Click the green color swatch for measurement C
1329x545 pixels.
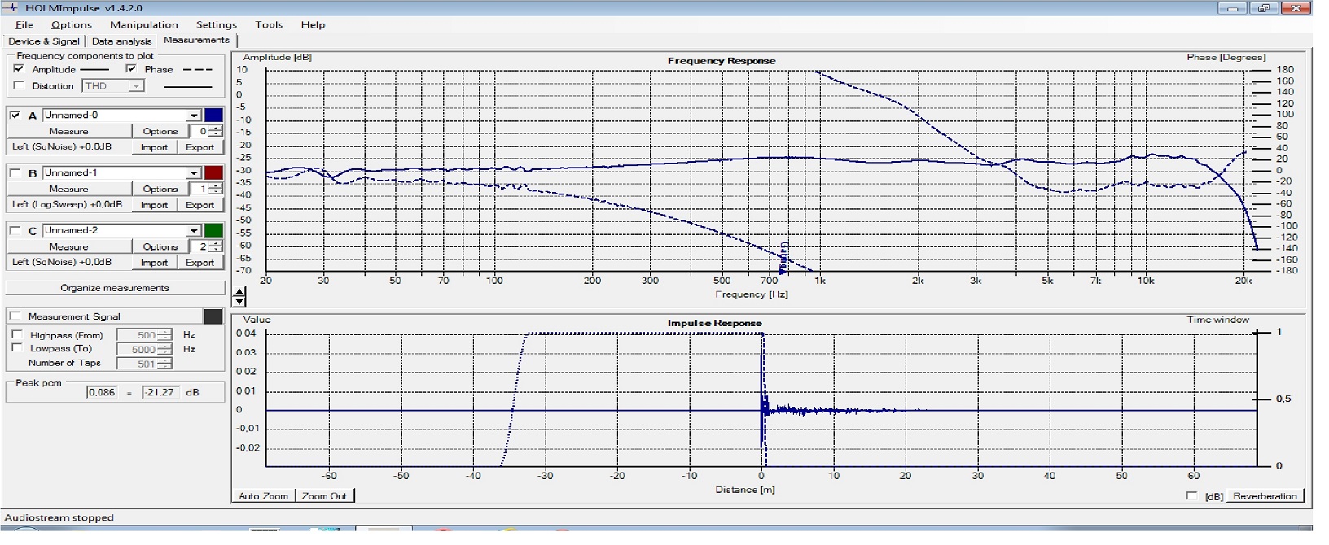pyautogui.click(x=213, y=231)
